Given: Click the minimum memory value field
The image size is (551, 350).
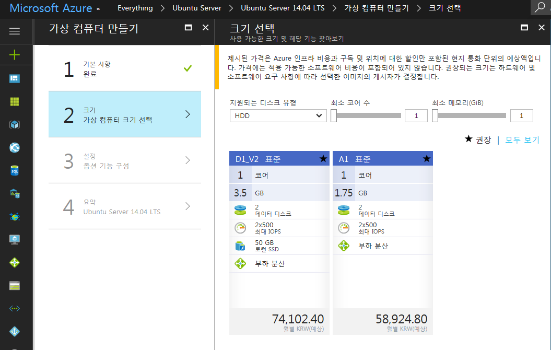Looking at the screenshot, I should (521, 115).
